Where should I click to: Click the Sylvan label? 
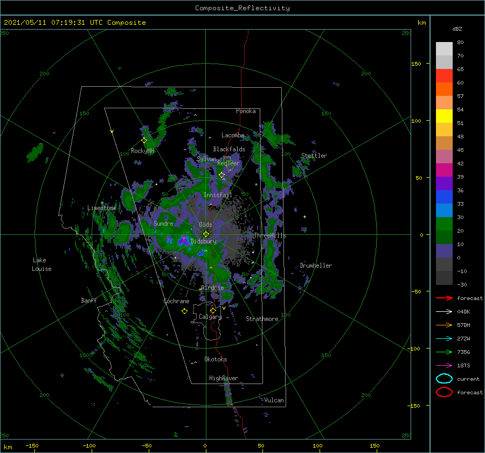coord(206,158)
